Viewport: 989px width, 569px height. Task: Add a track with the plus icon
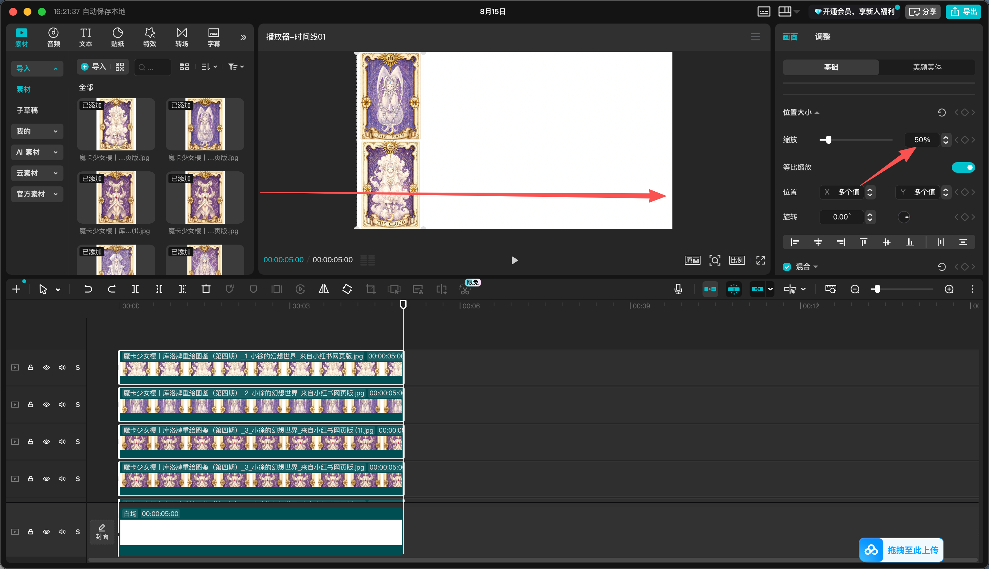(x=16, y=289)
